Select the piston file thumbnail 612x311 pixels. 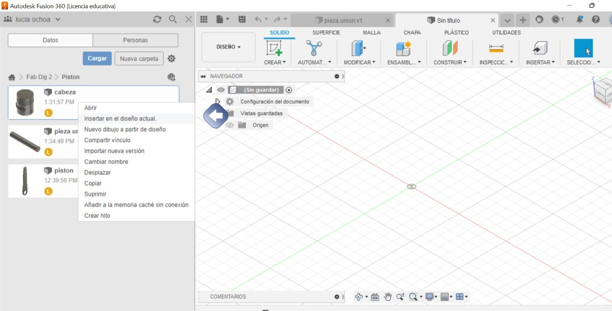coord(24,181)
